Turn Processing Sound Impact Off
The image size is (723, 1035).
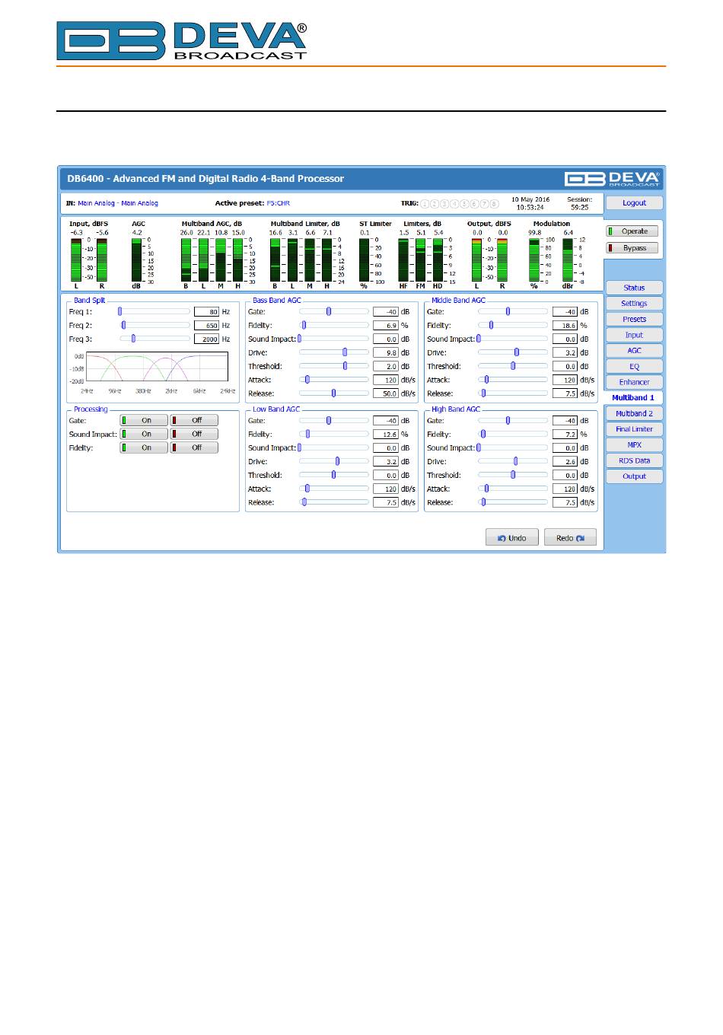click(x=194, y=434)
